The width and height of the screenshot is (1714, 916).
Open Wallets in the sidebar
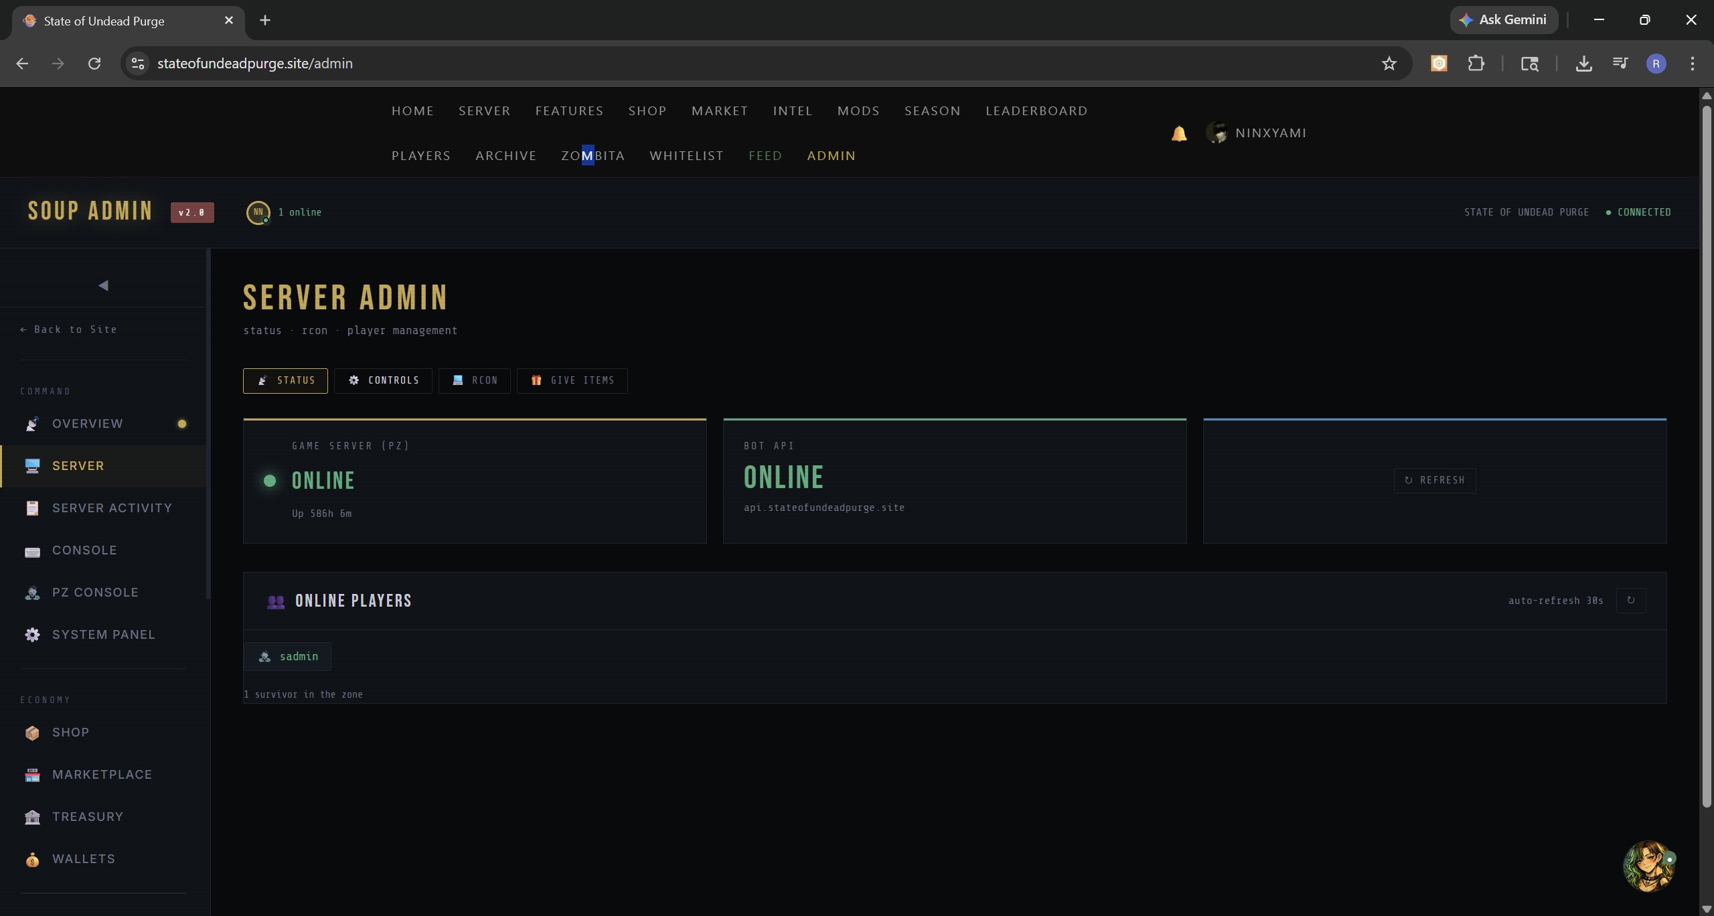point(103,859)
